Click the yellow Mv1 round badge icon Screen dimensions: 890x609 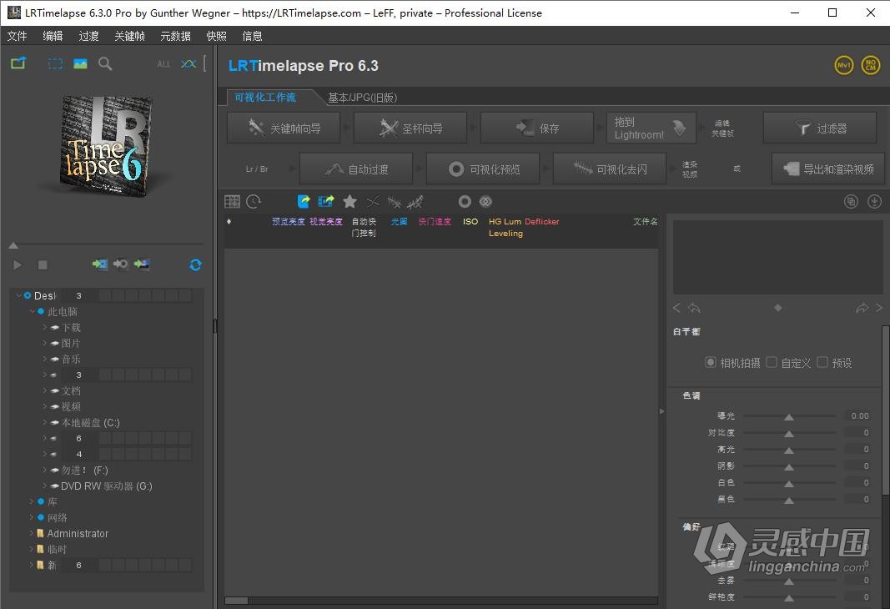(x=844, y=65)
